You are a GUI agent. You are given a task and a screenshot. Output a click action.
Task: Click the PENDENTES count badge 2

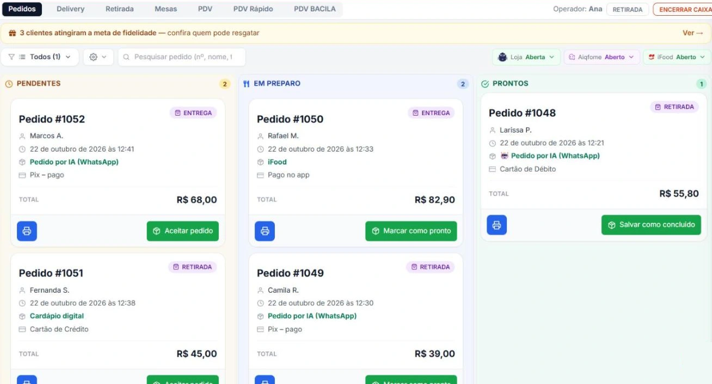(x=225, y=84)
